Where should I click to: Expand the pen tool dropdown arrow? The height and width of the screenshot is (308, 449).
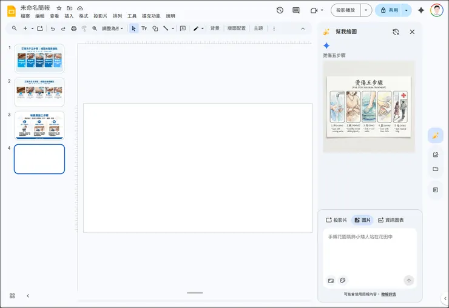[203, 28]
